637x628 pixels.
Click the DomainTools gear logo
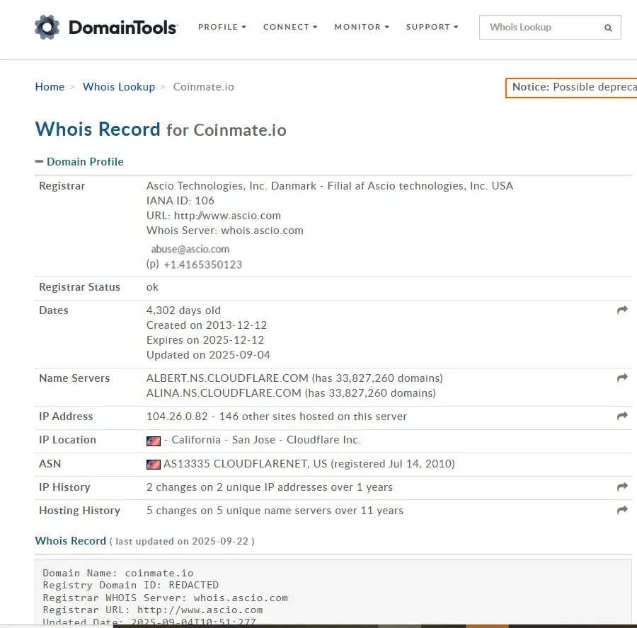tap(47, 27)
